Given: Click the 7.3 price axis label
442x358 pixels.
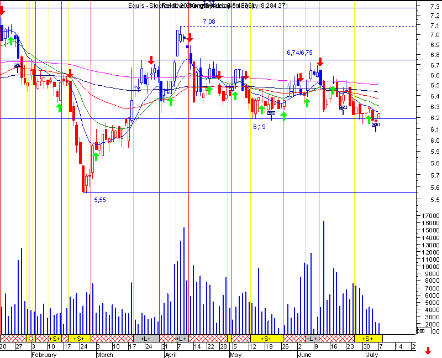Looking at the screenshot, I should point(435,6).
